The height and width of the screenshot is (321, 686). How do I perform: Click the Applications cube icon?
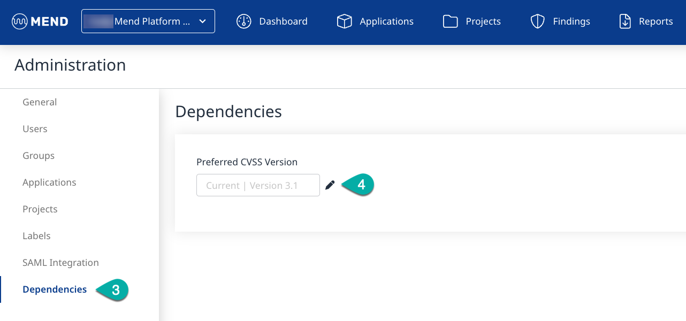[344, 21]
